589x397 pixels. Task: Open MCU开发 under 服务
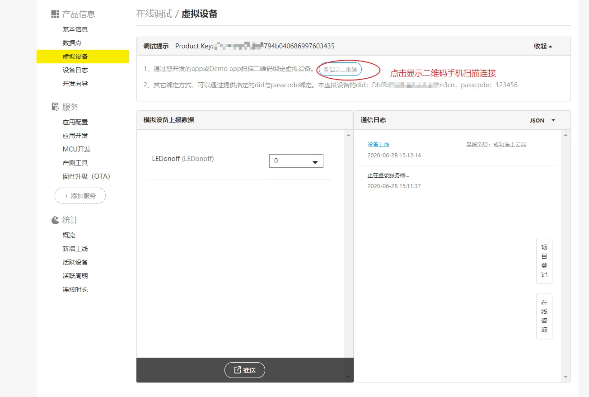[x=76, y=149]
